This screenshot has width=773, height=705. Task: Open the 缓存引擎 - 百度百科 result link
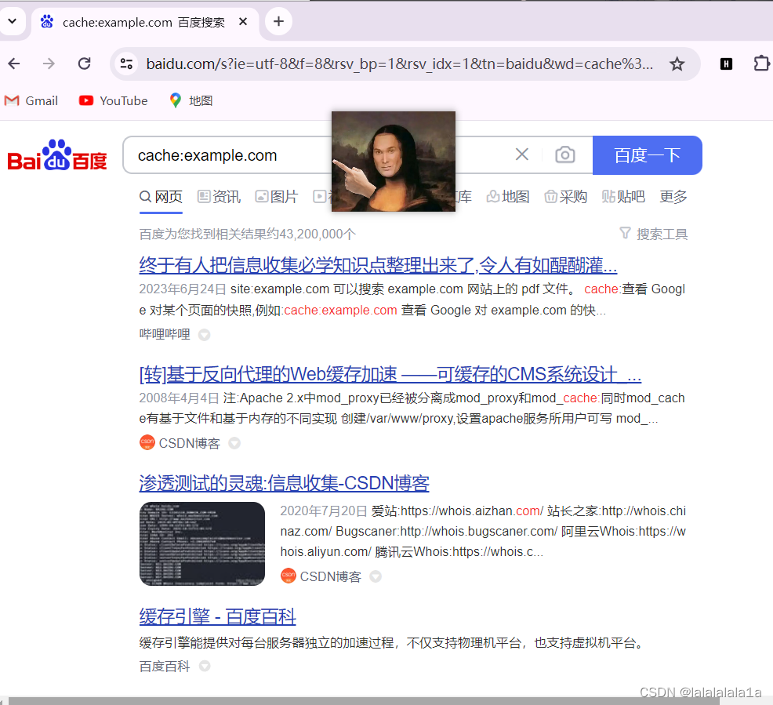(x=217, y=617)
